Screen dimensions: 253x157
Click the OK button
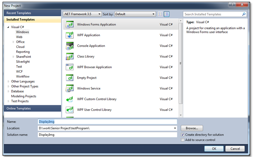[214, 149]
